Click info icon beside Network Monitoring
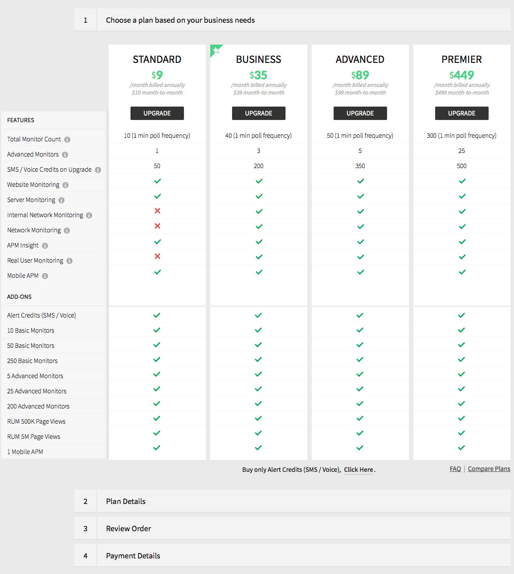Image resolution: width=514 pixels, height=574 pixels. coord(67,231)
